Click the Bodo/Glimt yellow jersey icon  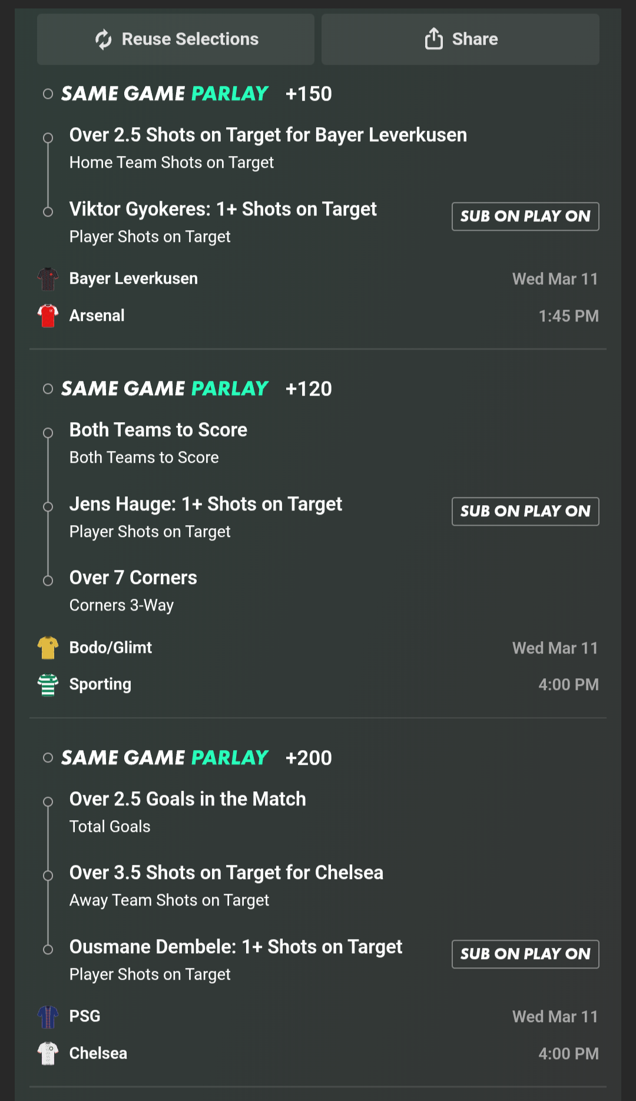point(48,648)
